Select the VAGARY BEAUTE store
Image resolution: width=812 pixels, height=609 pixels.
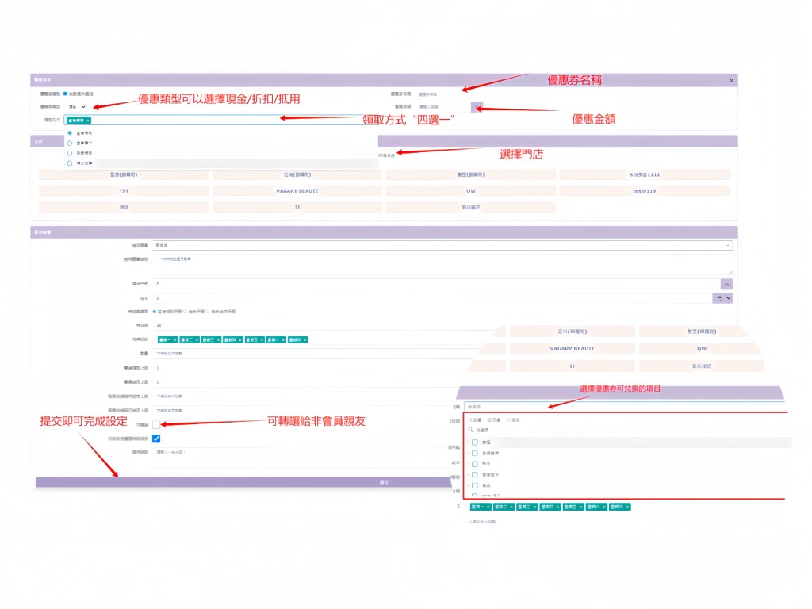coord(297,191)
